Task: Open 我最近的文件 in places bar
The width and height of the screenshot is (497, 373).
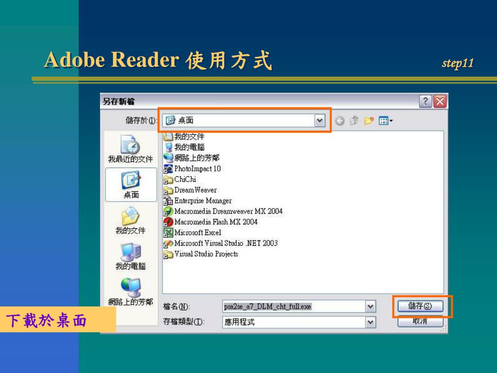Action: pos(130,149)
